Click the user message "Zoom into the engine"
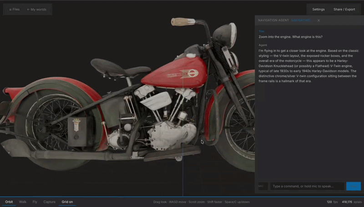Viewport: 364px width, 207px height. tap(290, 37)
